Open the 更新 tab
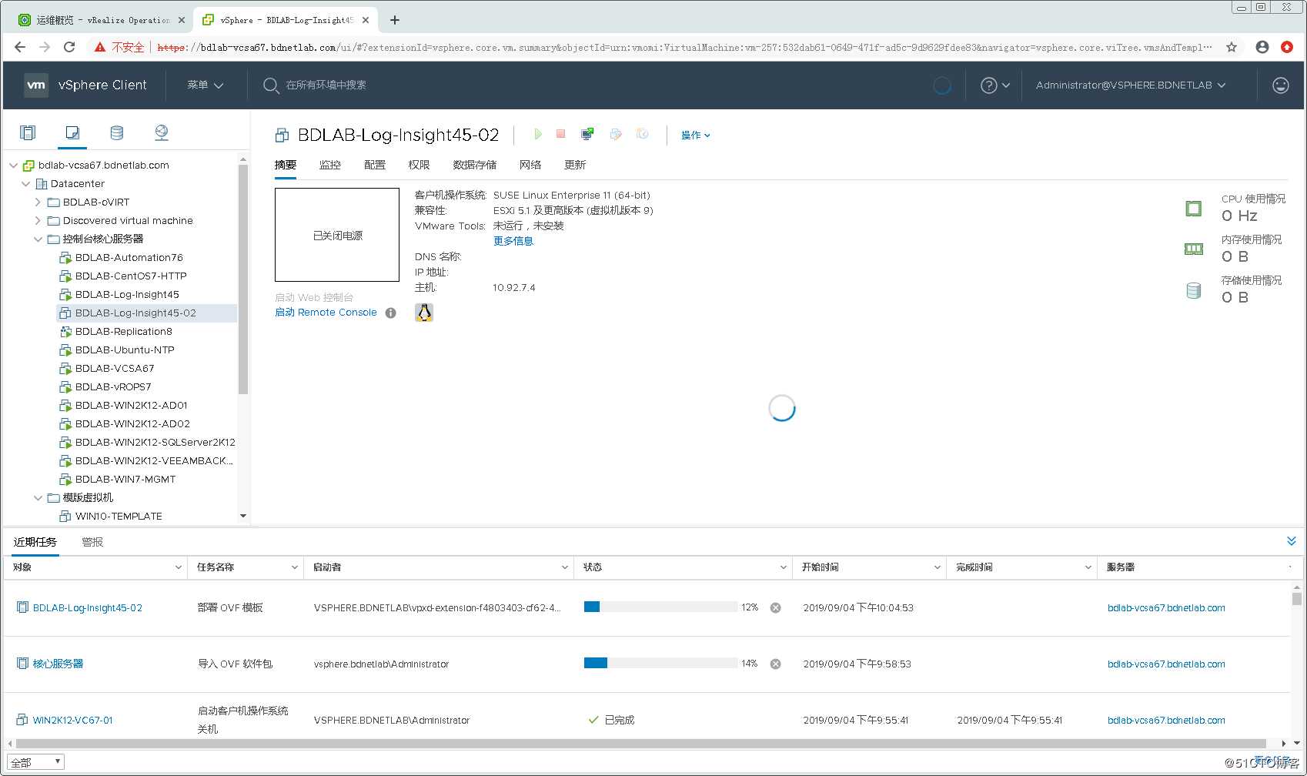This screenshot has height=776, width=1307. click(575, 165)
